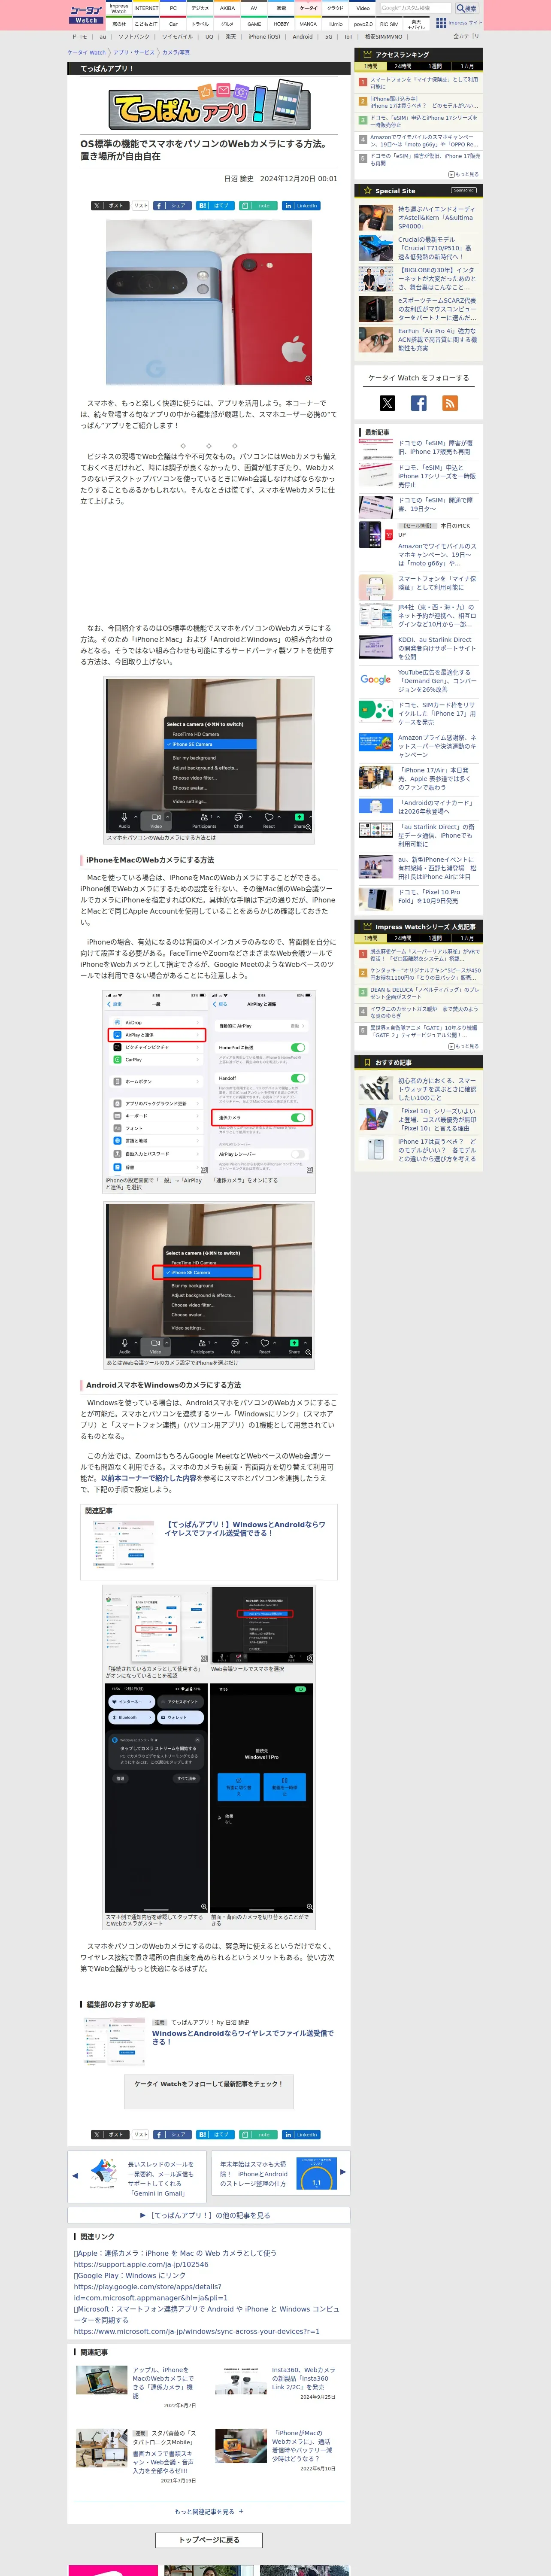Screen dimensions: 551x2576
Task: Go to previous article with left arrow
Action: point(75,2175)
